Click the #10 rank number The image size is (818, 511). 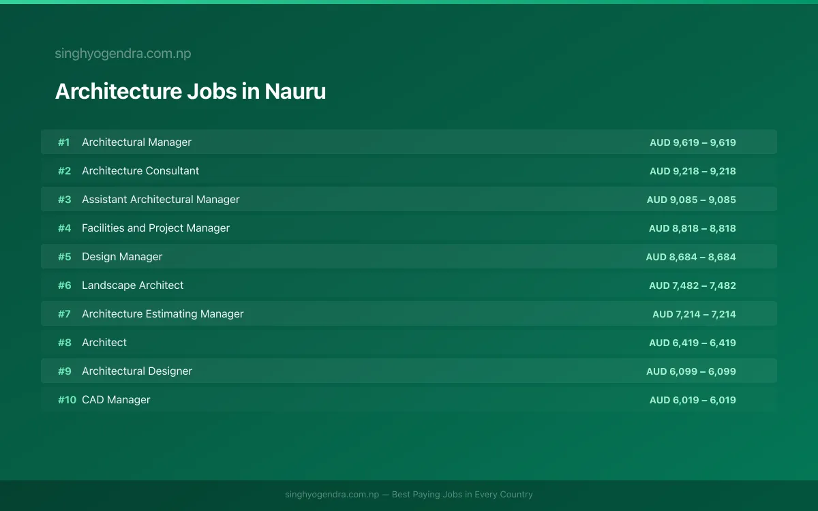tap(67, 400)
